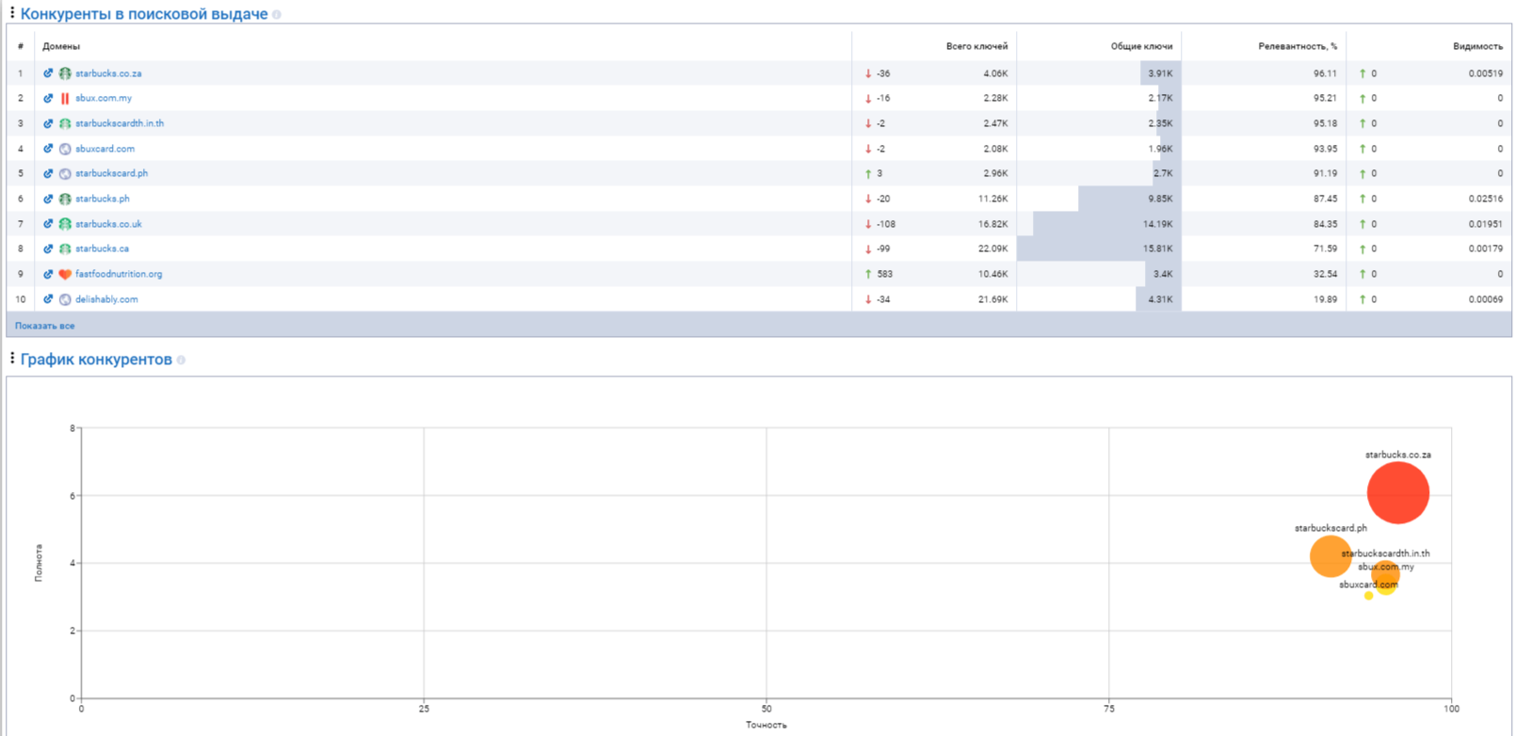
Task: Sort table by Всего ключей column
Action: pyautogui.click(x=976, y=46)
